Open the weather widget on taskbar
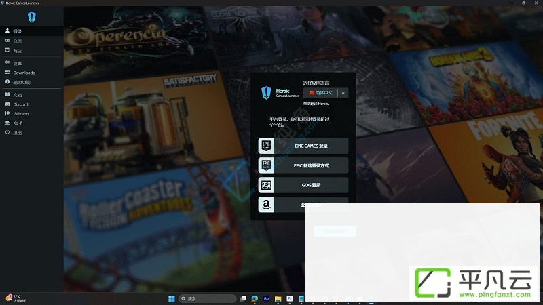This screenshot has width=543, height=305. (16, 298)
